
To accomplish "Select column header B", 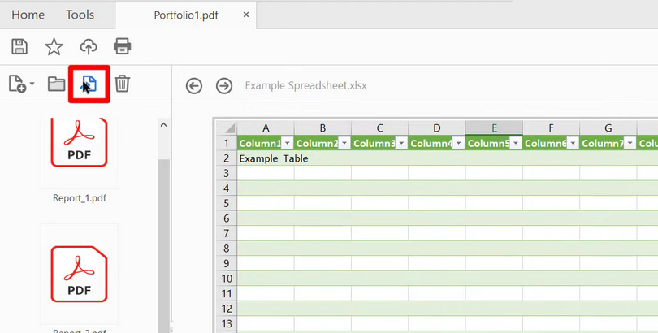I will (323, 128).
